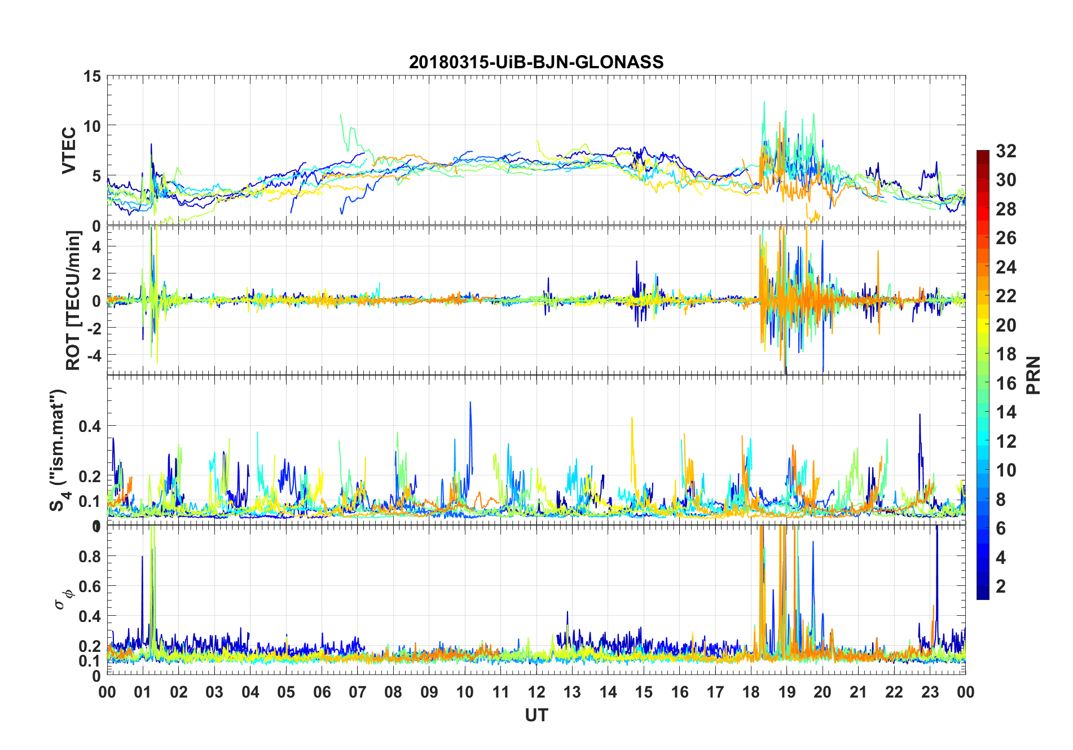Click colorbar tick label 14
The width and height of the screenshot is (1073, 750).
click(x=1006, y=412)
